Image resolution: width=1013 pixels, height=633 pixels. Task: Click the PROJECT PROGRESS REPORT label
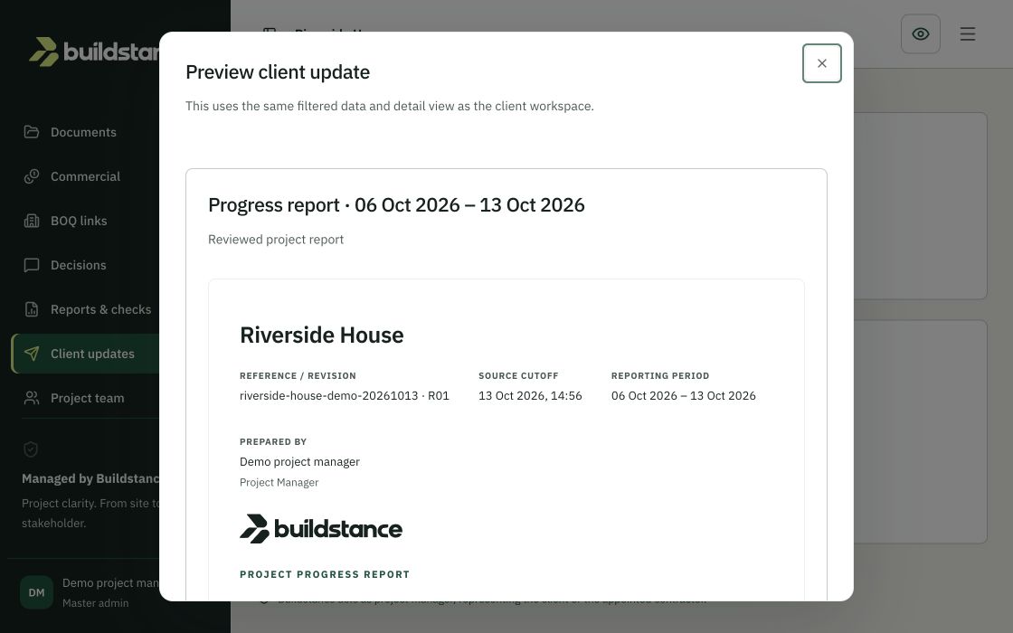[x=325, y=574]
